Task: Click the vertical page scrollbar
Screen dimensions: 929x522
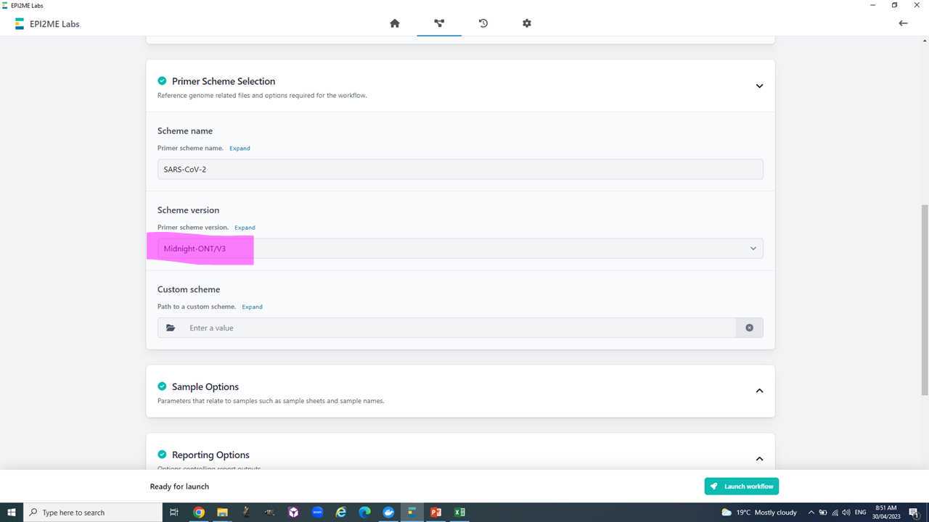Action: (924, 297)
